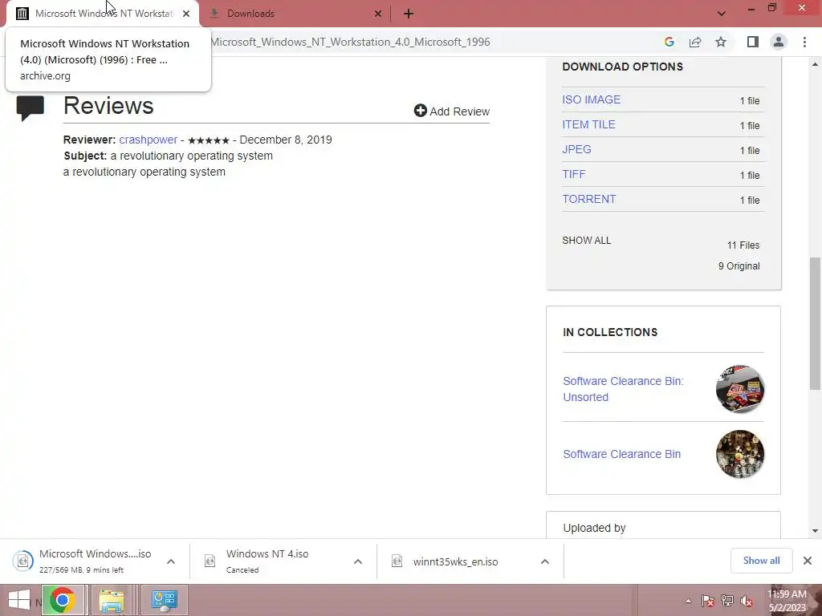Click the address bar URL text
The image size is (822, 616).
click(x=350, y=42)
